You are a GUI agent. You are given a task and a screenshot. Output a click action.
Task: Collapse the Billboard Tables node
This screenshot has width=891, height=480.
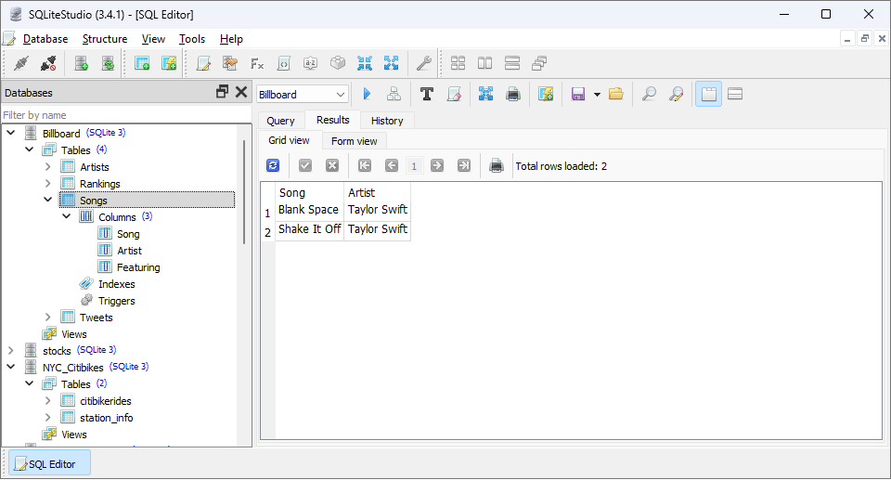click(x=30, y=149)
